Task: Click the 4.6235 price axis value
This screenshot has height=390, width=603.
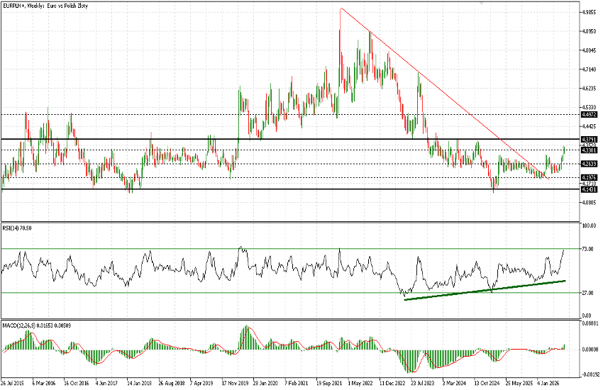Action: pyautogui.click(x=589, y=89)
